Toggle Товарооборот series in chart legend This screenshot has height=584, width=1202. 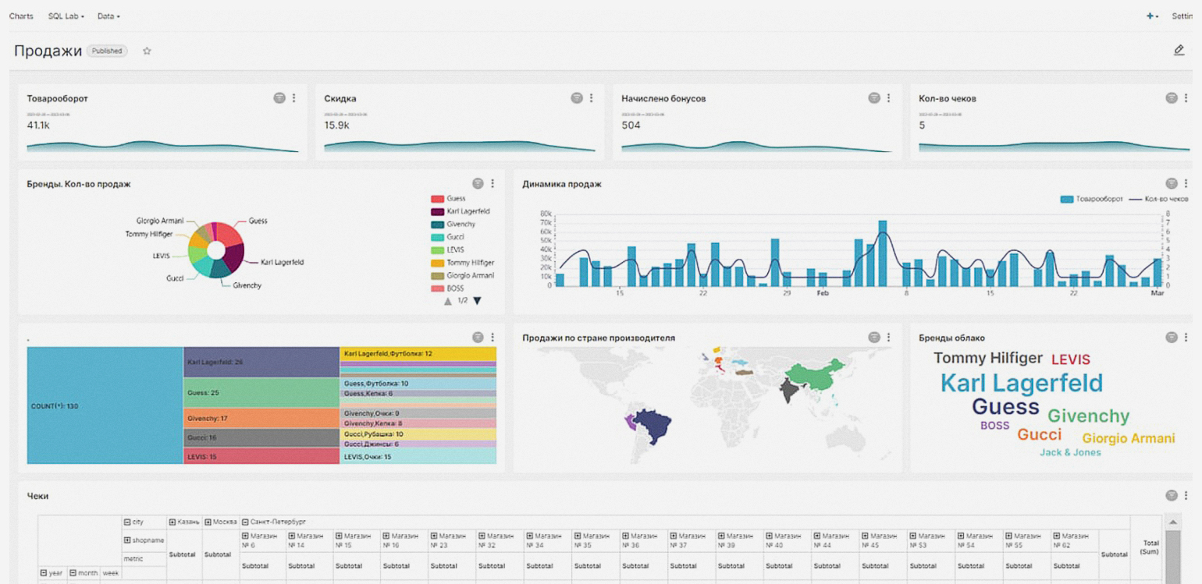[x=1097, y=200]
